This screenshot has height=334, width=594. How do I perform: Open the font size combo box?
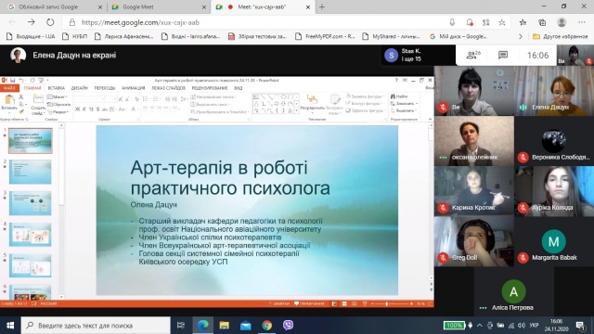111,99
